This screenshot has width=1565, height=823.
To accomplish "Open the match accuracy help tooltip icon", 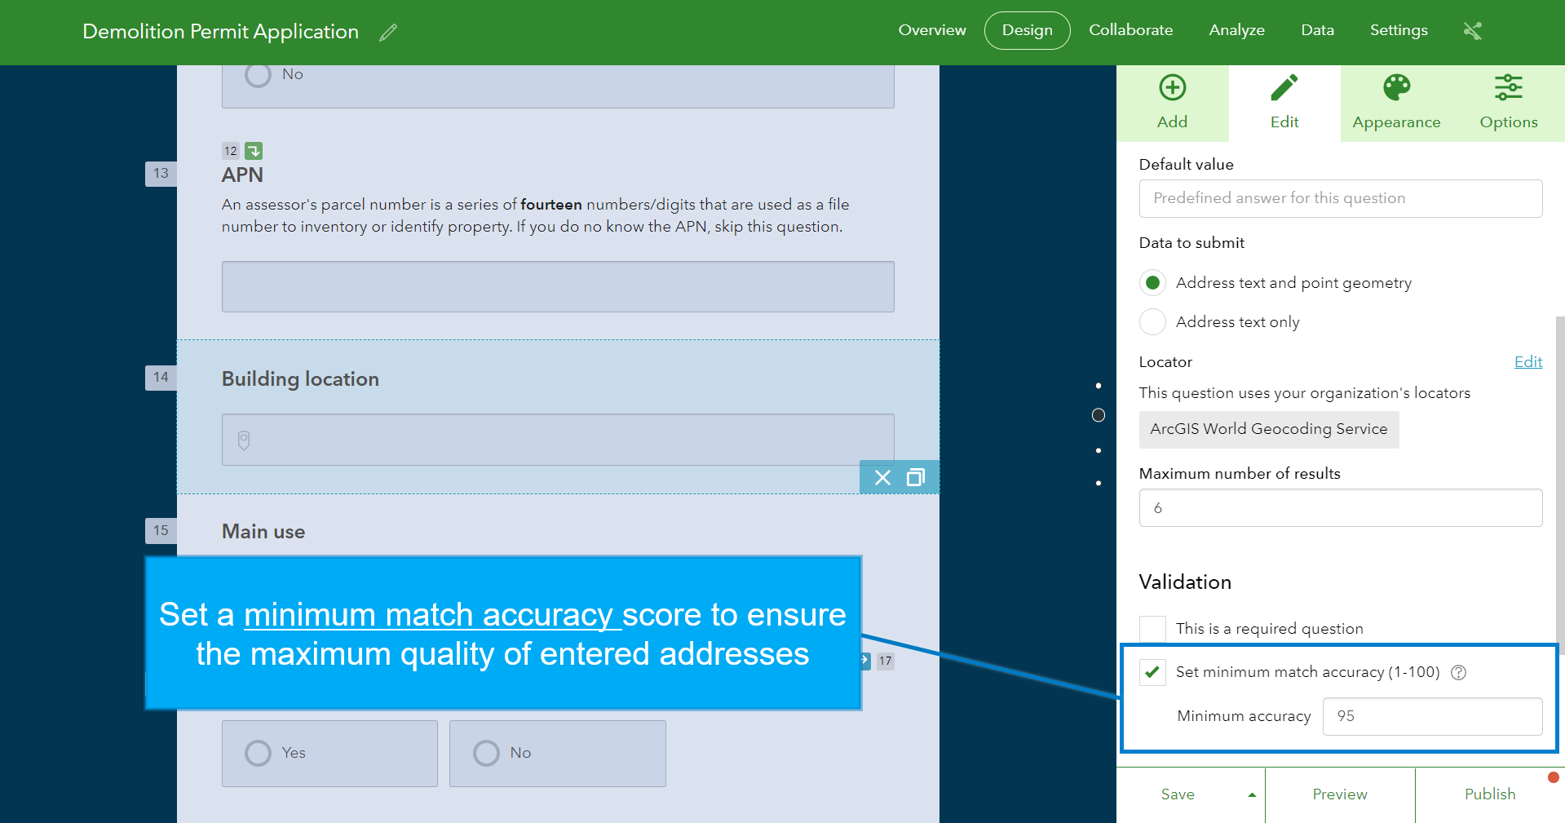I will point(1459,672).
